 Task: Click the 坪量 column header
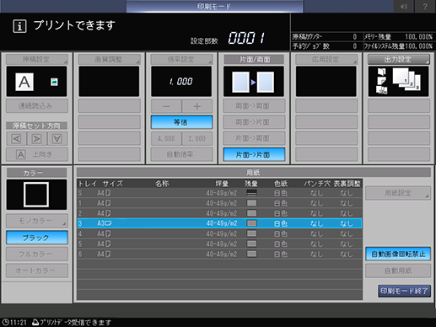pos(222,184)
